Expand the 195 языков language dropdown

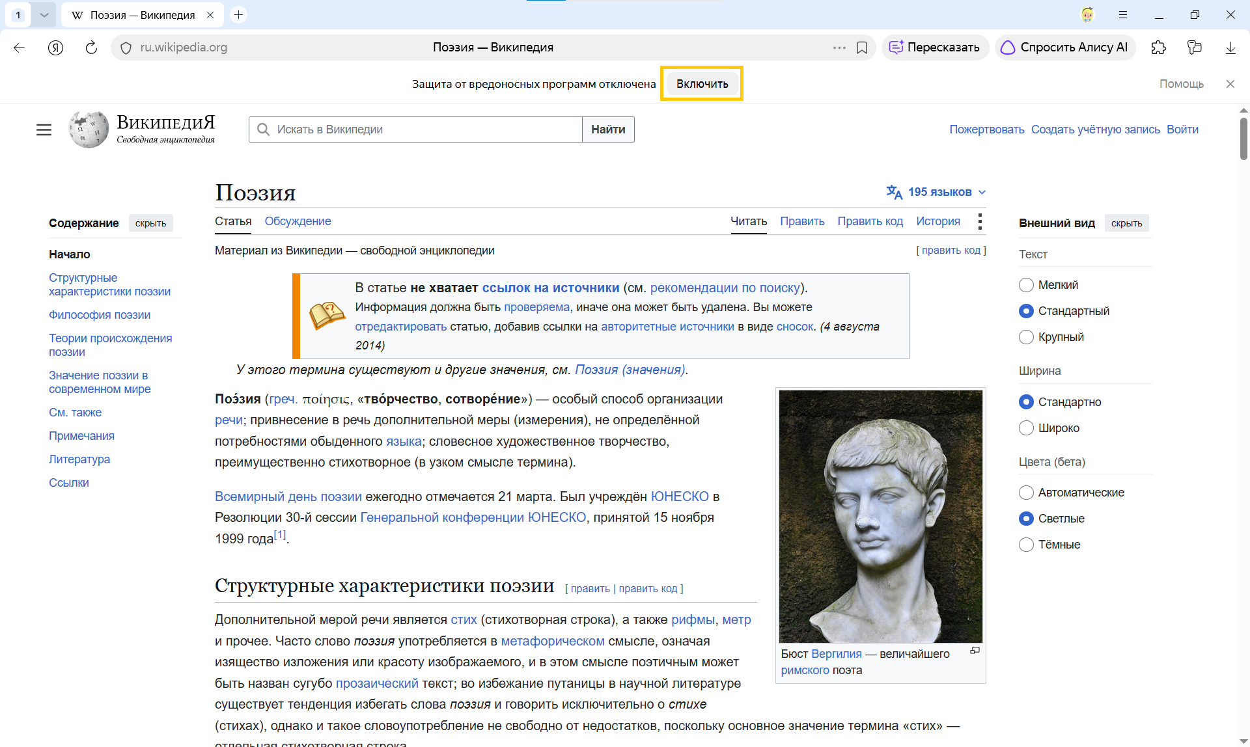[936, 192]
